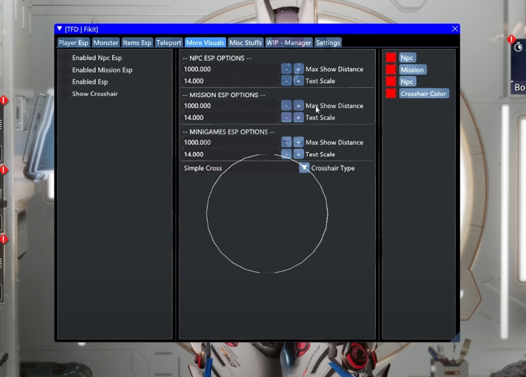This screenshot has height=377, width=526.
Task: Increase NPC Max Show Distance with plus
Action: (298, 69)
